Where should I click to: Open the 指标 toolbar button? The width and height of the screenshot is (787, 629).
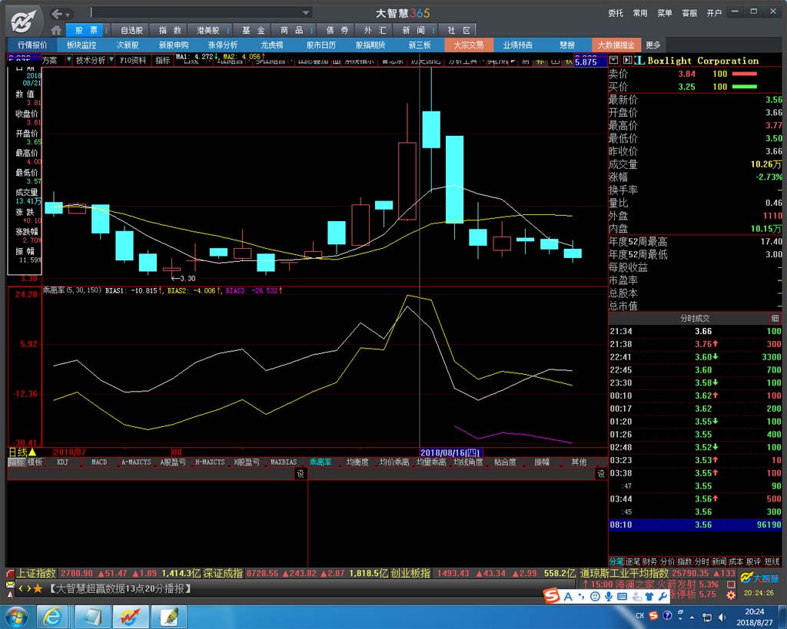(x=162, y=60)
